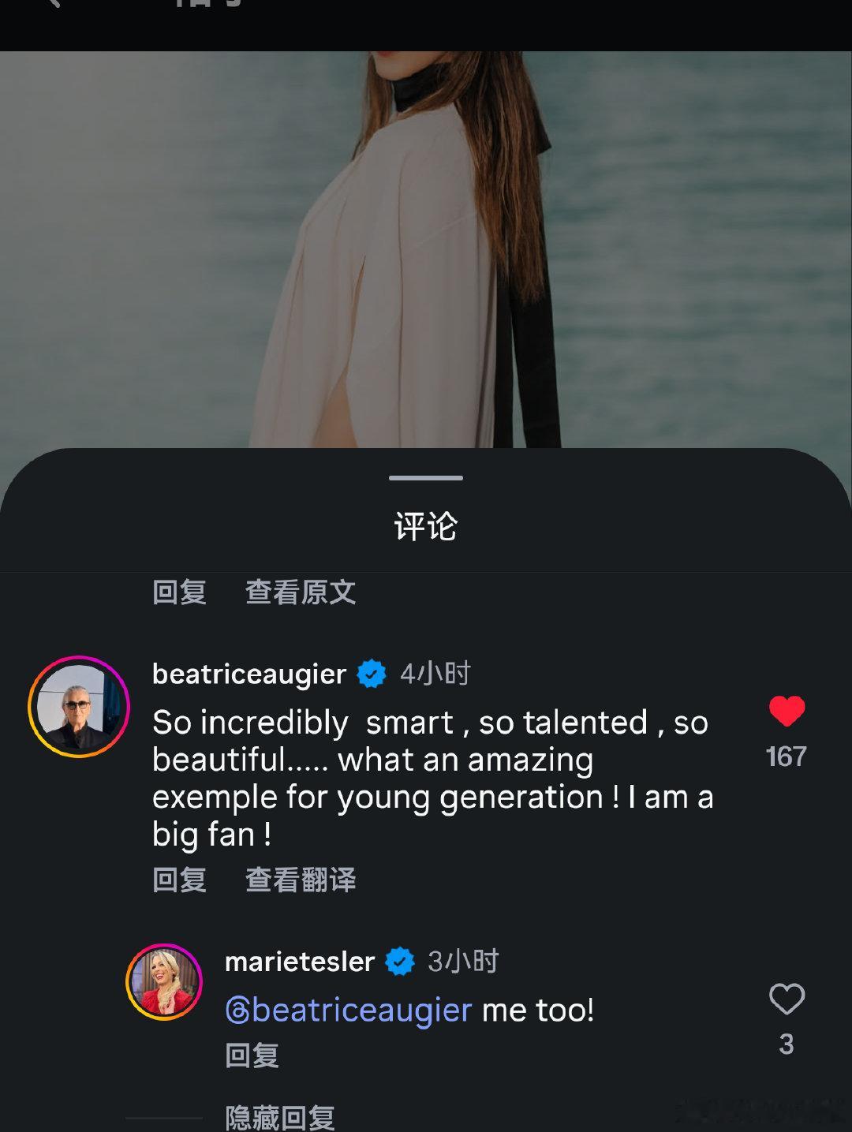Open marietesler's profile avatar
Image resolution: width=852 pixels, height=1132 pixels.
click(164, 982)
